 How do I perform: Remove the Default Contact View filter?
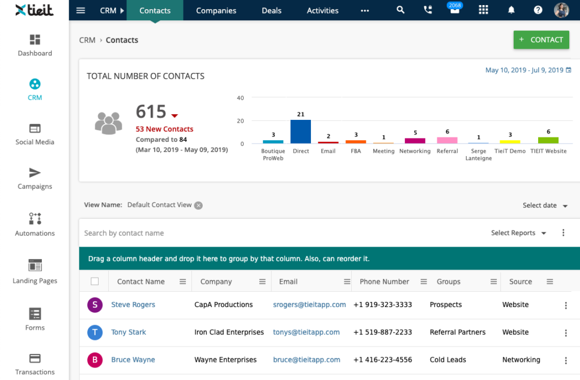tap(198, 205)
